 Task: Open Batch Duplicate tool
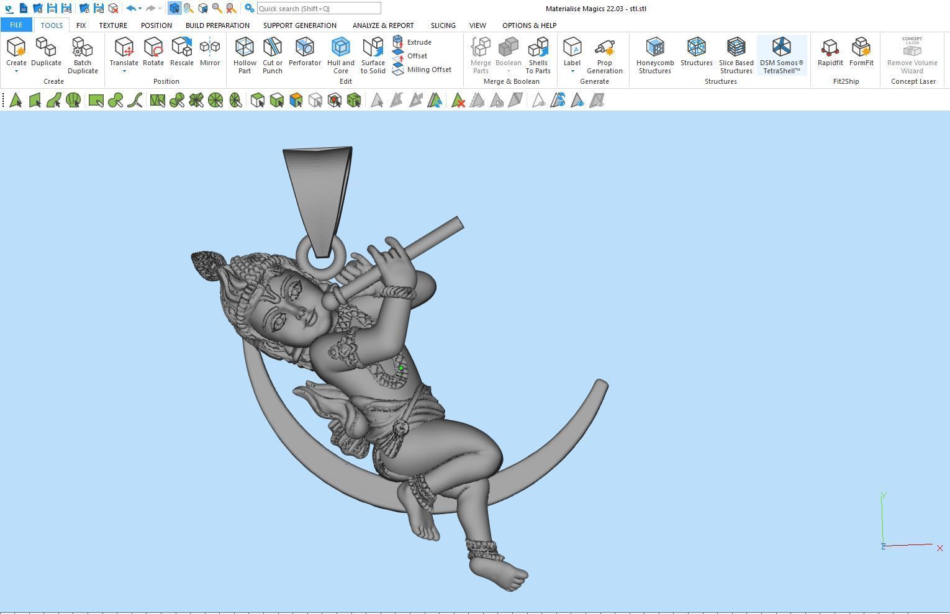[83, 55]
